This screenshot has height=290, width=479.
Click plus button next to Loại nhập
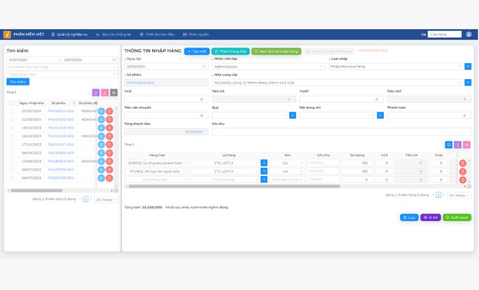(468, 66)
